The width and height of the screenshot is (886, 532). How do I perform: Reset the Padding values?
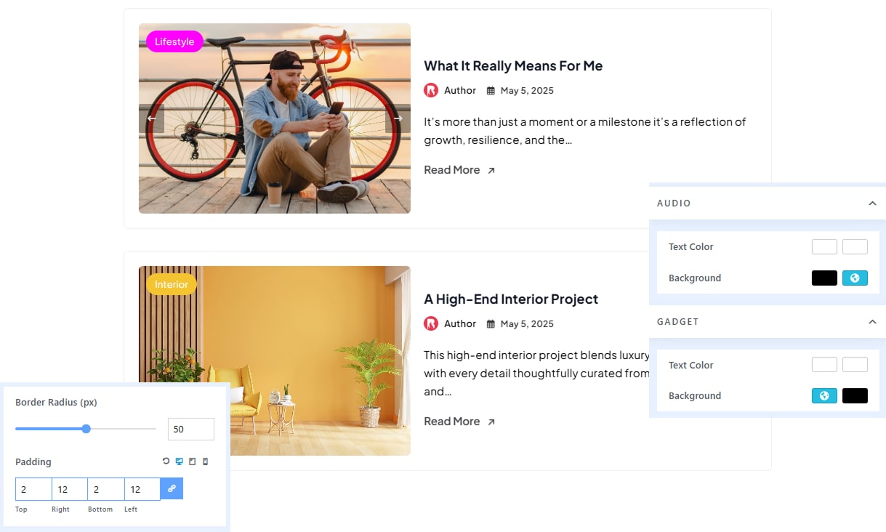click(166, 462)
